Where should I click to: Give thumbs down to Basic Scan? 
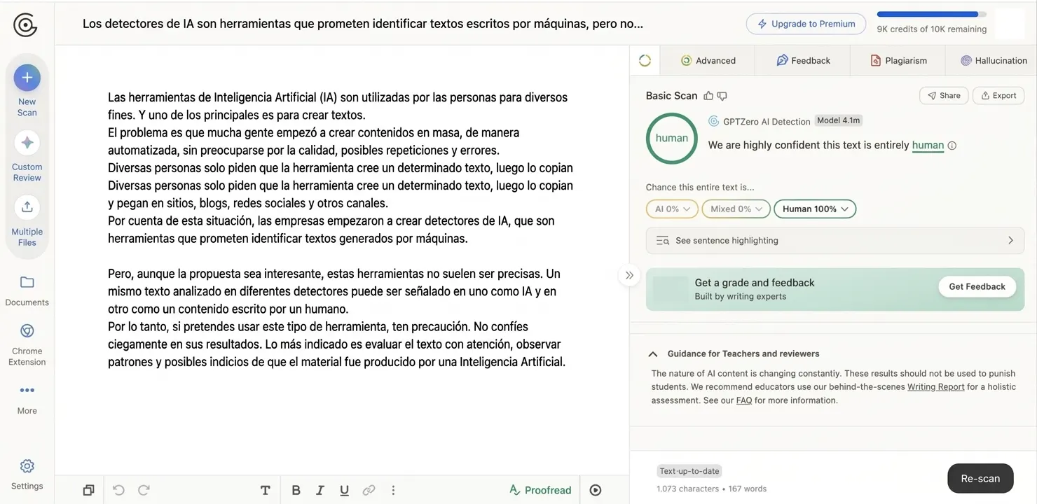coord(722,96)
